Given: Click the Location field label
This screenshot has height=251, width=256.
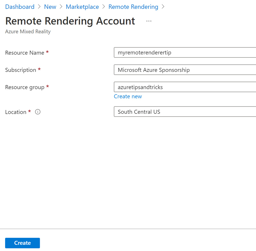Looking at the screenshot, I should (16, 112).
